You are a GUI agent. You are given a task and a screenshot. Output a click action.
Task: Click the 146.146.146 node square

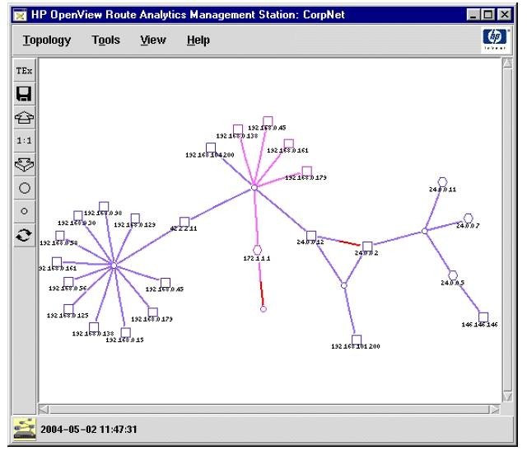click(x=483, y=317)
